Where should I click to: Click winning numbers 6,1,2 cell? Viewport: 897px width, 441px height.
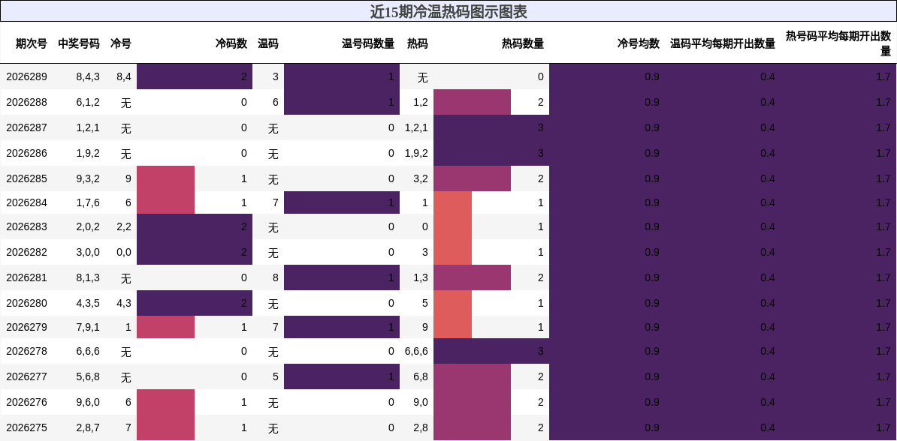coord(88,102)
